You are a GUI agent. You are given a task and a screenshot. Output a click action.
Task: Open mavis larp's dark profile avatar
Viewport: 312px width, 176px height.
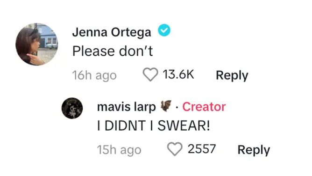(72, 108)
